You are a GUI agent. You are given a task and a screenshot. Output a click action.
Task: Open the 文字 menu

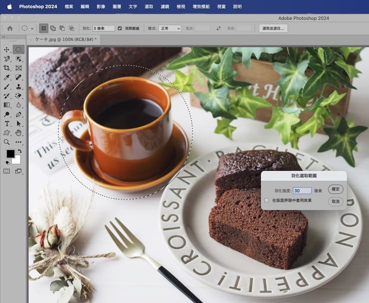coord(133,6)
